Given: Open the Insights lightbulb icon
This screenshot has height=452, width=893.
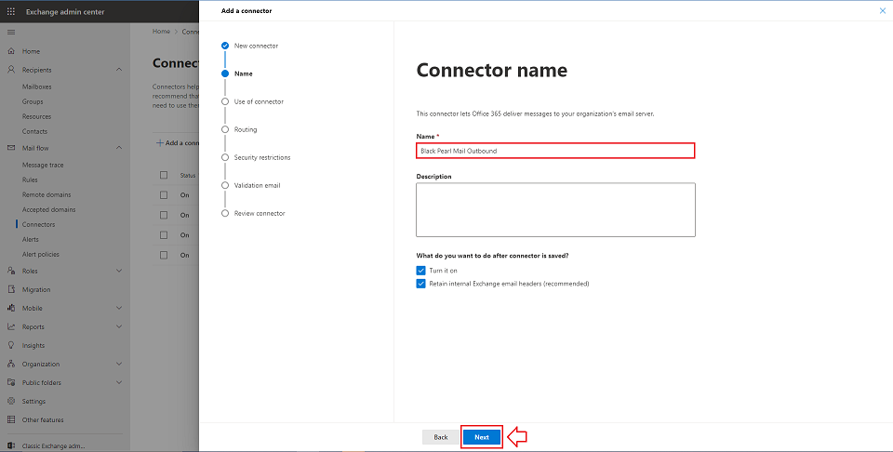Looking at the screenshot, I should pos(12,345).
